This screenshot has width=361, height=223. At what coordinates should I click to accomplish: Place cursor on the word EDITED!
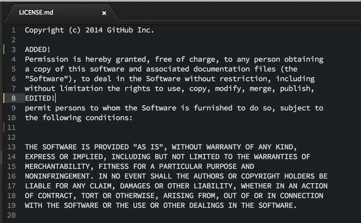pos(39,98)
